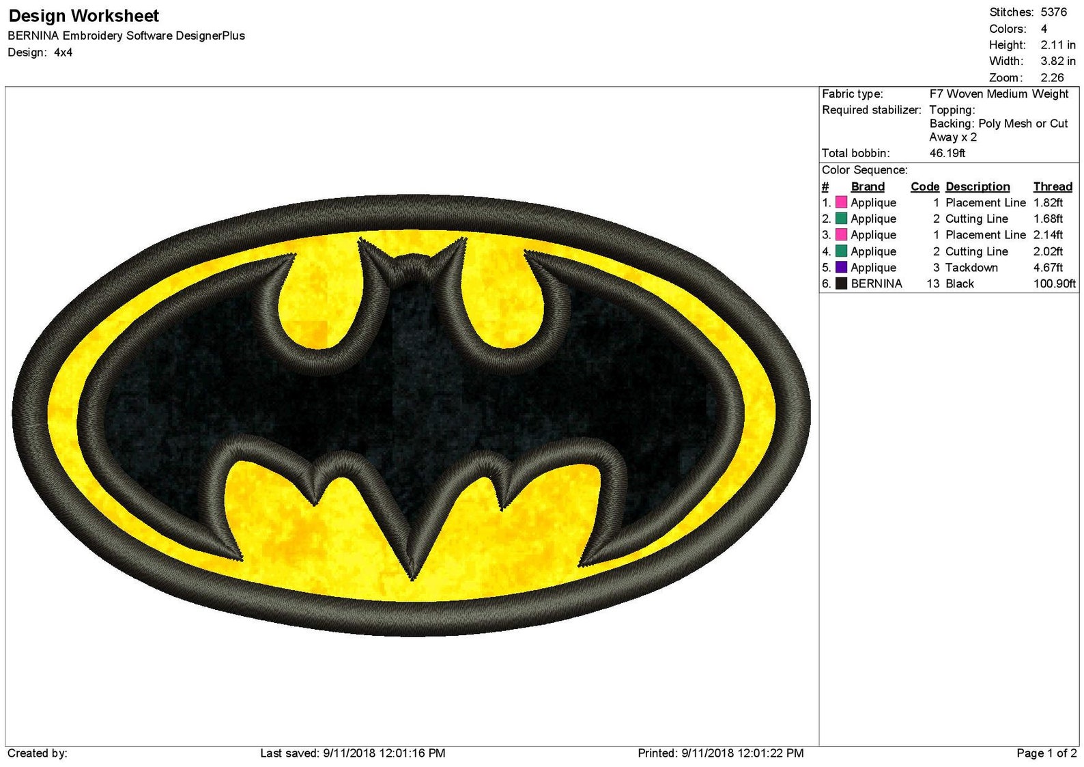Image resolution: width=1084 pixels, height=767 pixels.
Task: Click 'Printed: 9/11/2018 12:01:22 PM'
Action: click(721, 753)
